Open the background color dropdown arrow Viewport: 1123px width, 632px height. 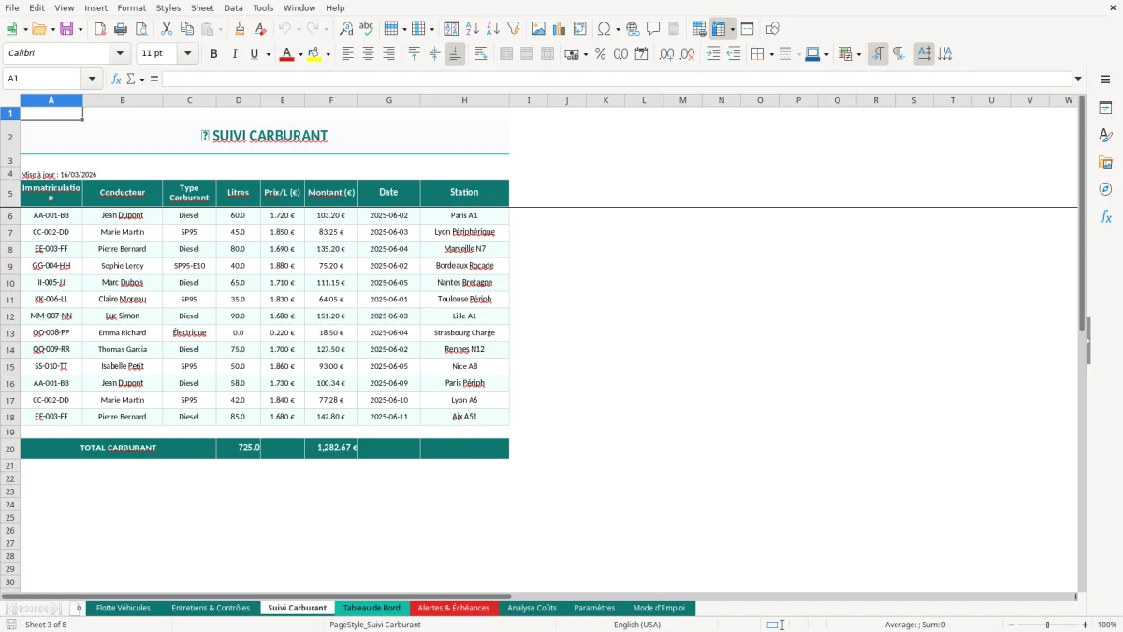click(328, 54)
